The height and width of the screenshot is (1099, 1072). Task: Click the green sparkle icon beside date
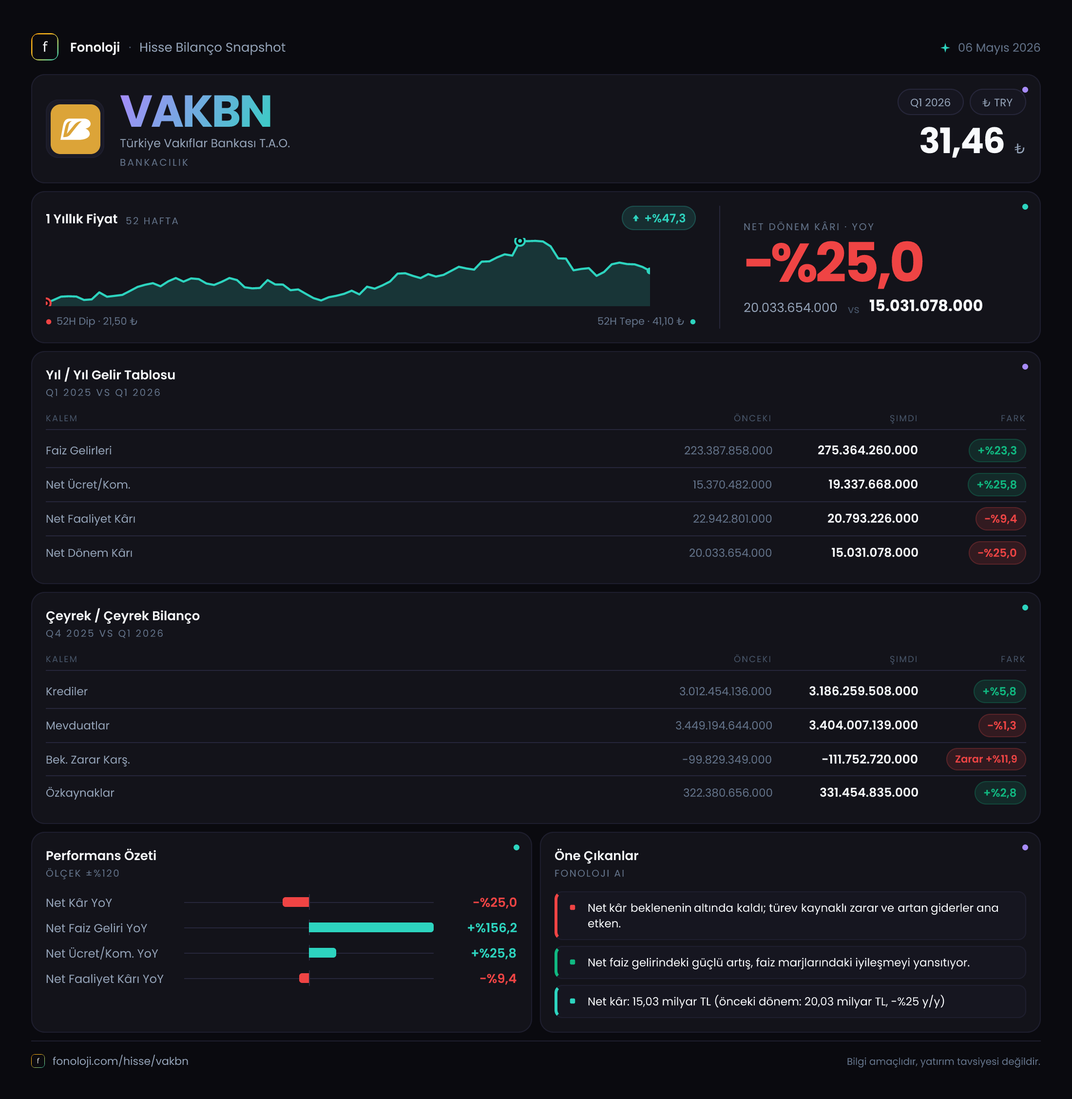[x=945, y=48]
